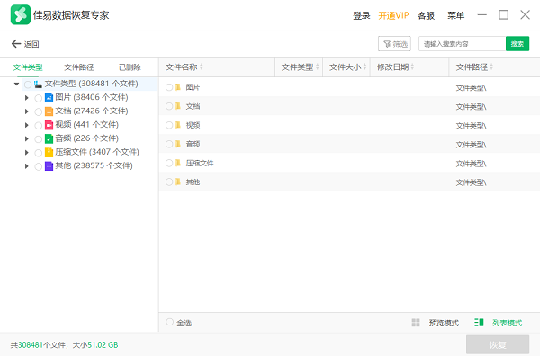Click the yellow 压缩文件 category icon

(x=49, y=152)
